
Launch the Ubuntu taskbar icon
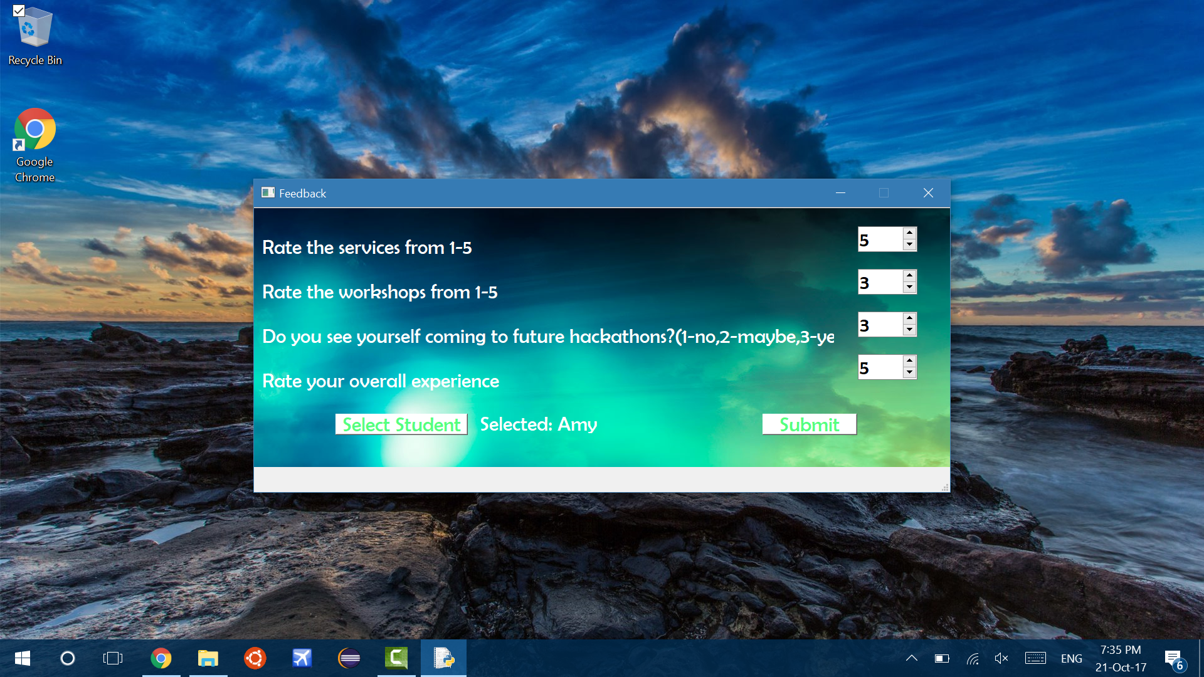tap(255, 658)
